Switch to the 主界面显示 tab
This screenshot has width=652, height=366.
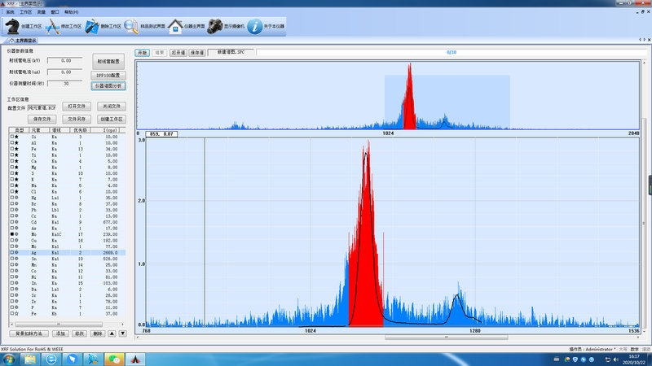[24, 39]
